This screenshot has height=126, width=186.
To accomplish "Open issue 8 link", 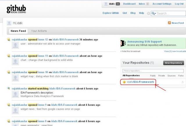I will coord(42,121).
